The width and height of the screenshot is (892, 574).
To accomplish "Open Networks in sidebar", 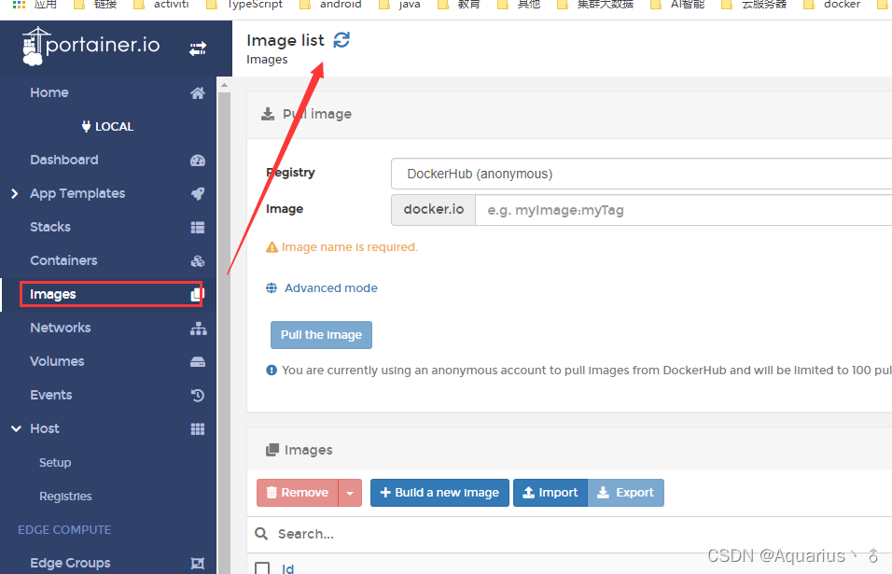I will (61, 328).
